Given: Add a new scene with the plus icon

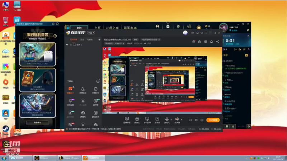Looking at the screenshot, I should [x=99, y=39].
